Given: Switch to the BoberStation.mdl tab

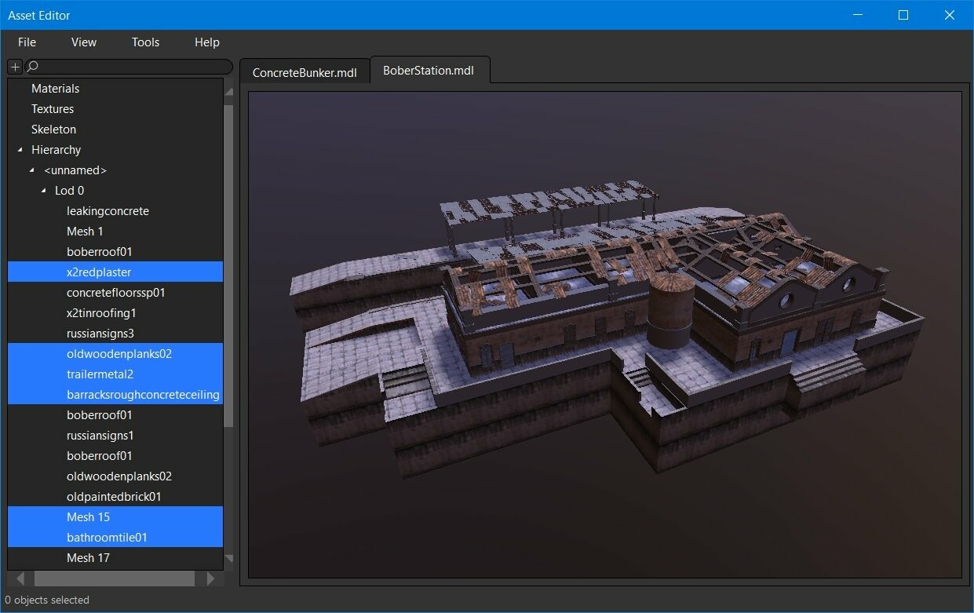Looking at the screenshot, I should (430, 70).
